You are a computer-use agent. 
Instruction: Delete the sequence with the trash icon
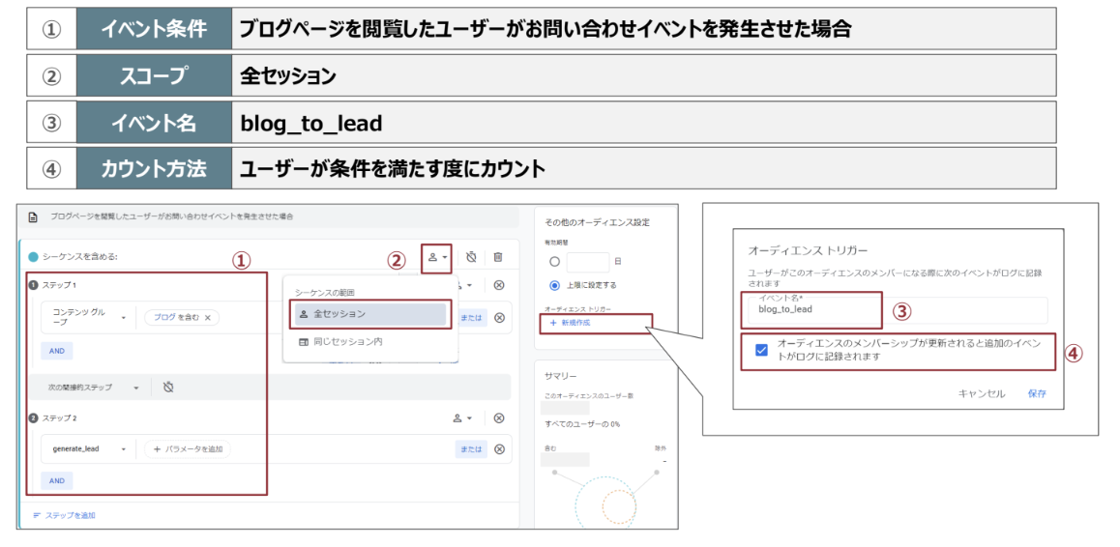click(498, 257)
